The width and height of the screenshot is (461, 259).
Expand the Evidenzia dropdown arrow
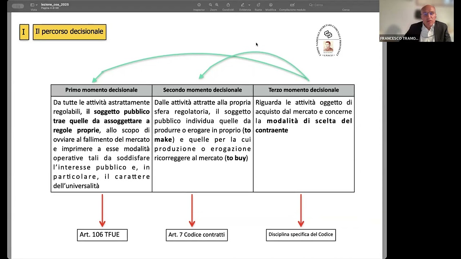249,5
